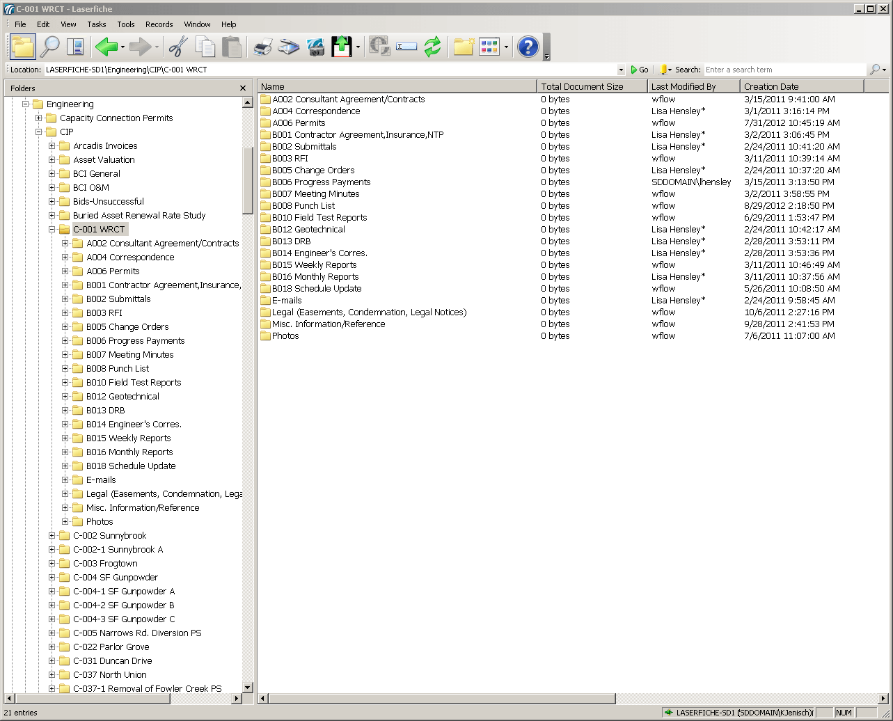Select Buried Asset Renewal Rate Study folder
The height and width of the screenshot is (721, 893).
(139, 215)
